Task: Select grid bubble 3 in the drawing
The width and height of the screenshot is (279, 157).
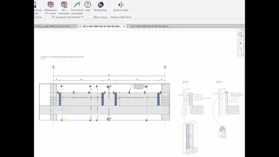Action: click(x=165, y=67)
